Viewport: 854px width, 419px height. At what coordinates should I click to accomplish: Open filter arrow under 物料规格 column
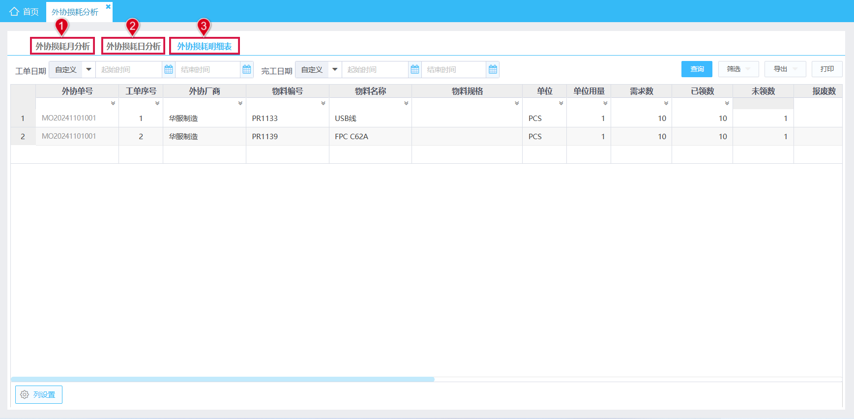[517, 103]
